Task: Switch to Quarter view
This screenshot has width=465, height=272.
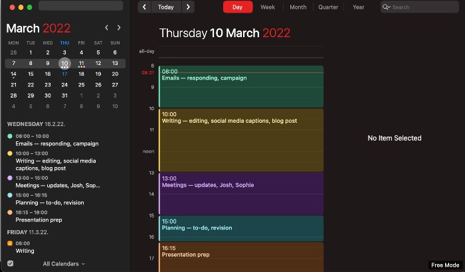Action: (x=328, y=7)
